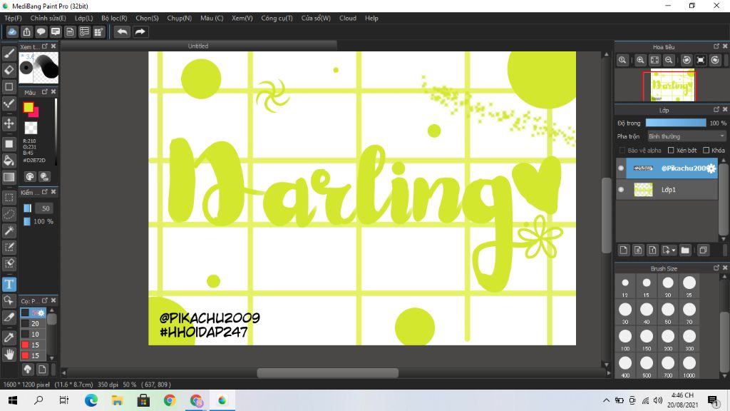Open the Tệp(F) menu
This screenshot has width=730, height=411.
tap(13, 18)
